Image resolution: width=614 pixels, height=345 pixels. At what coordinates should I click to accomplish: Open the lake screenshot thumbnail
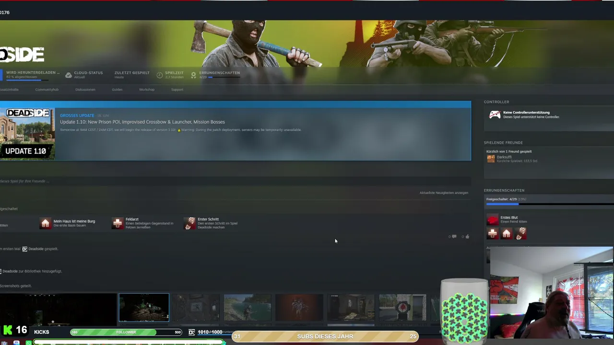click(x=247, y=307)
